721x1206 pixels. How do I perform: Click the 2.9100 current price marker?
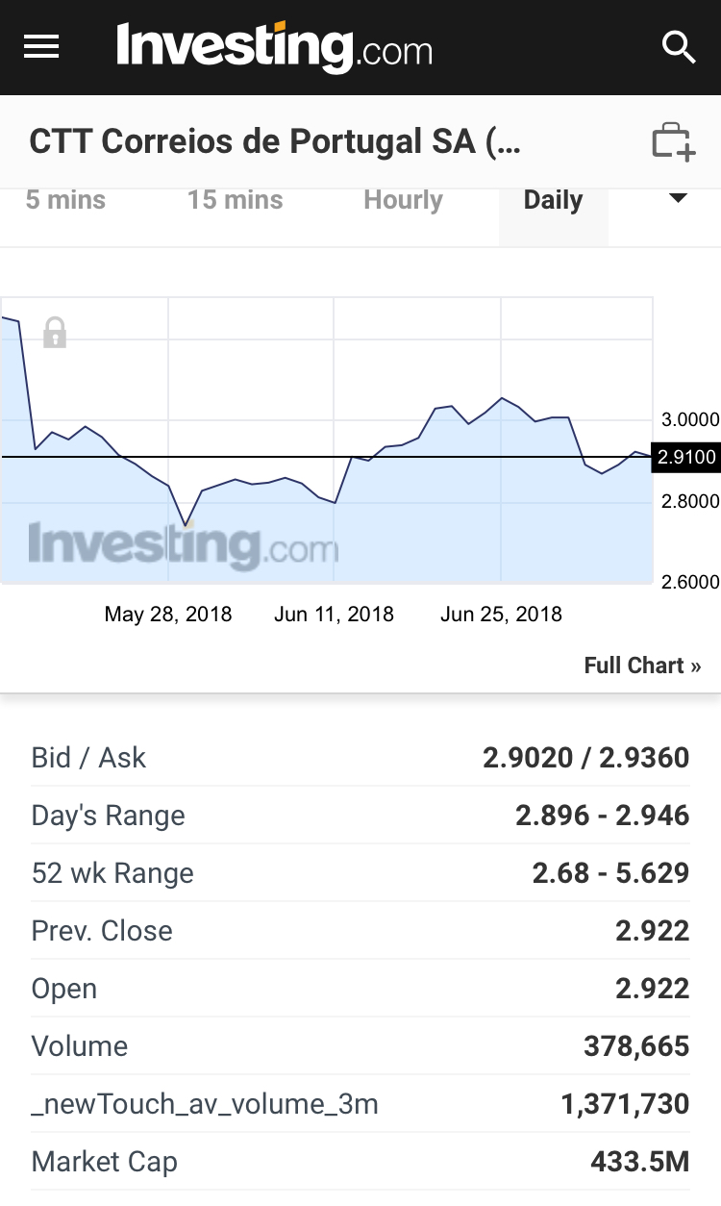686,457
